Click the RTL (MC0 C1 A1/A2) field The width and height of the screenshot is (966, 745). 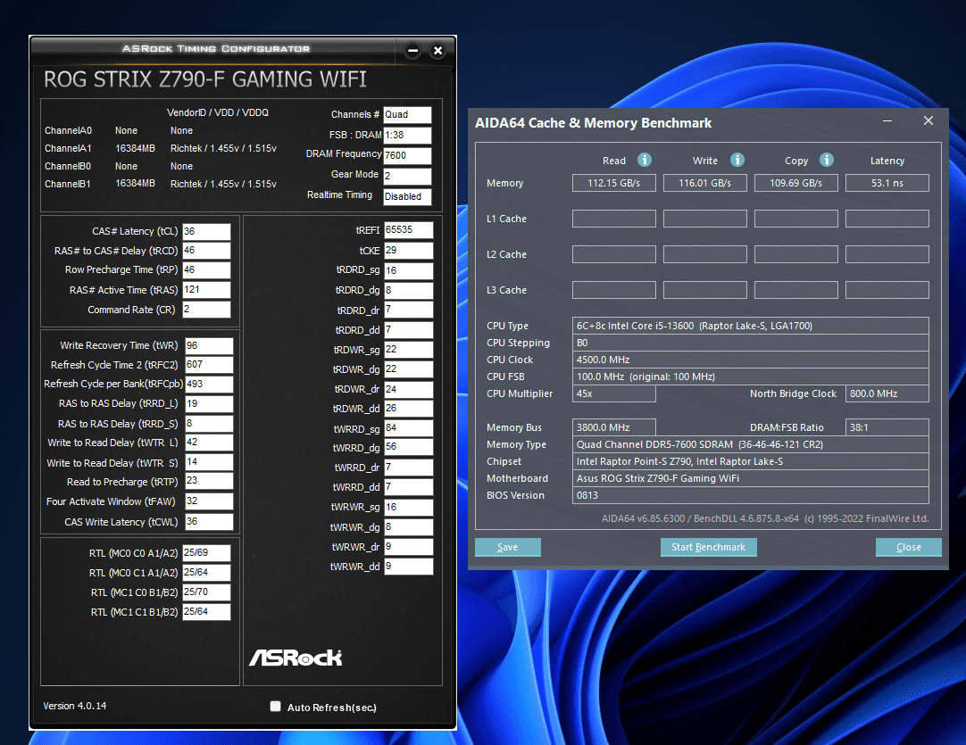click(206, 573)
